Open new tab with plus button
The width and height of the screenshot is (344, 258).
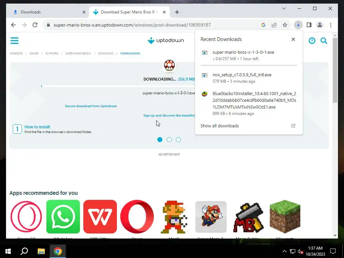(x=177, y=12)
